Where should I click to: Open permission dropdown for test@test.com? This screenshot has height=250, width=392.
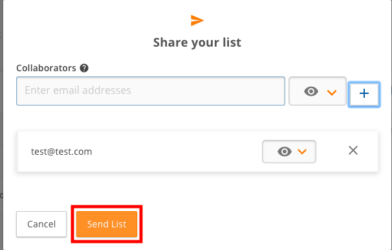click(x=289, y=152)
